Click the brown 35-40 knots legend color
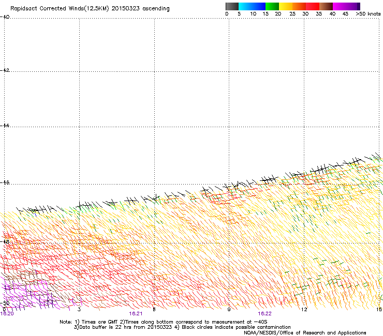Viewport: 383px width, 336px height. coord(326,6)
